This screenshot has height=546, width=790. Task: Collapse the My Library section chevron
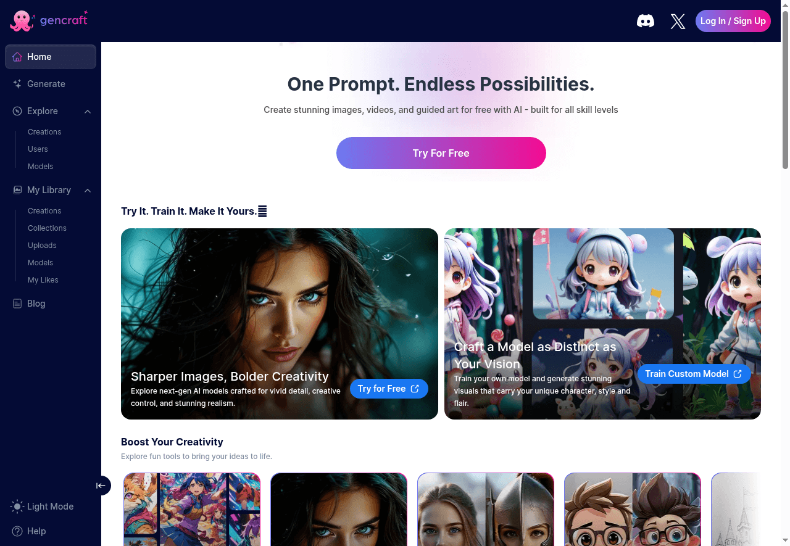88,190
